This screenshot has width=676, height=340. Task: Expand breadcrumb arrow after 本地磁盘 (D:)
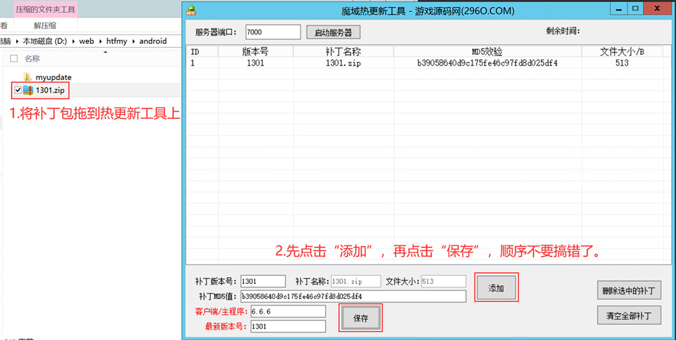click(x=73, y=41)
